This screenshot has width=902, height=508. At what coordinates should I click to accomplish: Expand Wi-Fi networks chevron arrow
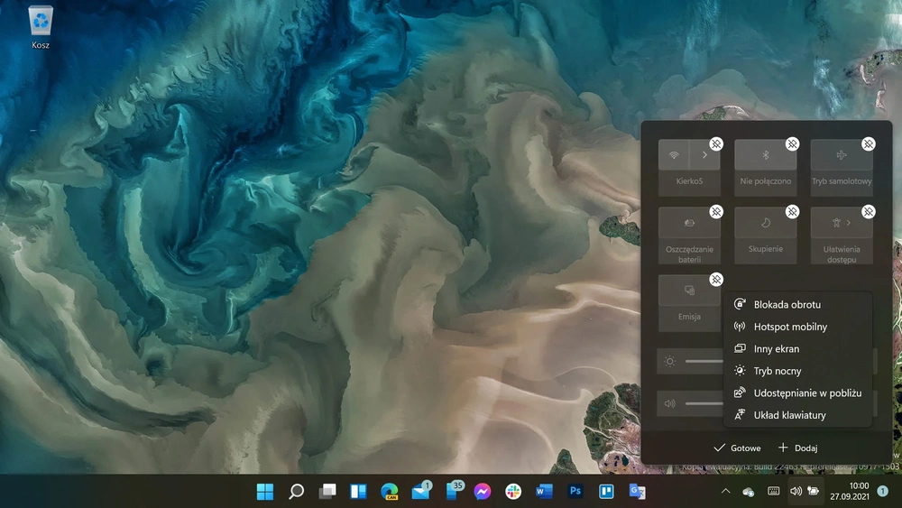704,155
